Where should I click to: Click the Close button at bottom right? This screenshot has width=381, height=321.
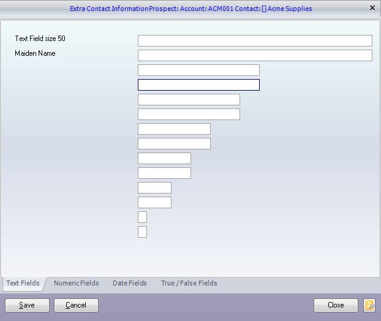336,305
